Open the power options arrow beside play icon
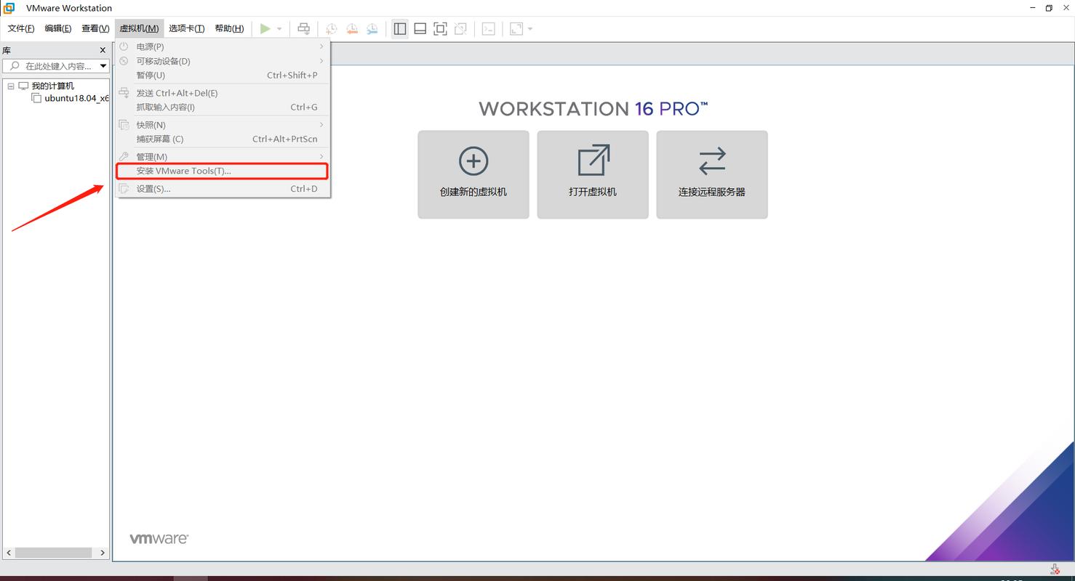The height and width of the screenshot is (581, 1075). (x=279, y=29)
